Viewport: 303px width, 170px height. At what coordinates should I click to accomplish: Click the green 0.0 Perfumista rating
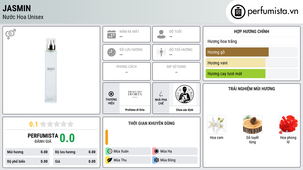click(67, 138)
